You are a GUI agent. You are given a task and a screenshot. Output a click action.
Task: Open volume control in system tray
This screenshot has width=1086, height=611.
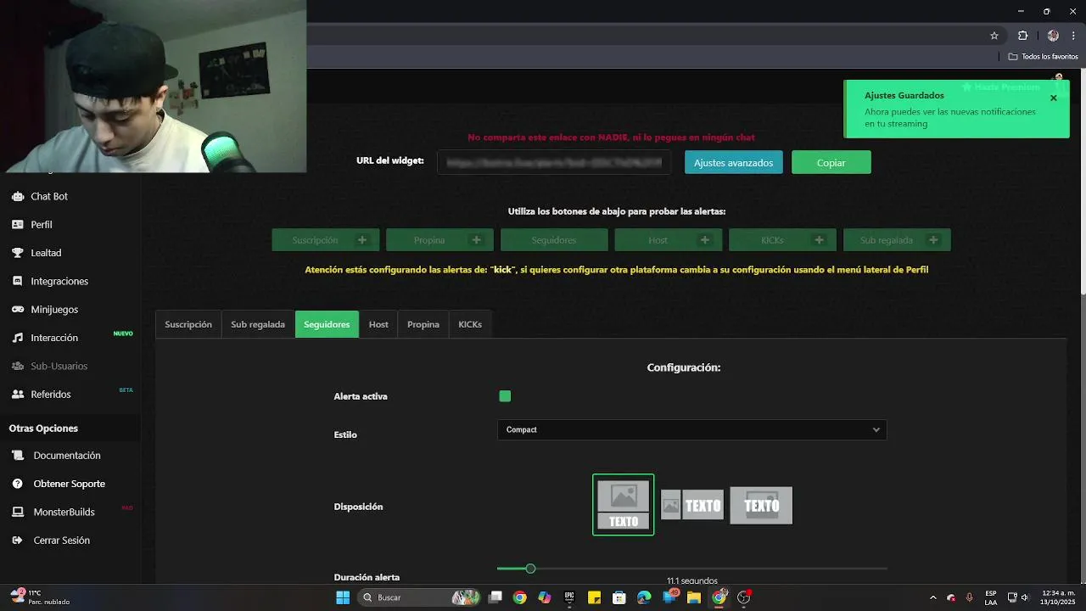tap(1025, 597)
